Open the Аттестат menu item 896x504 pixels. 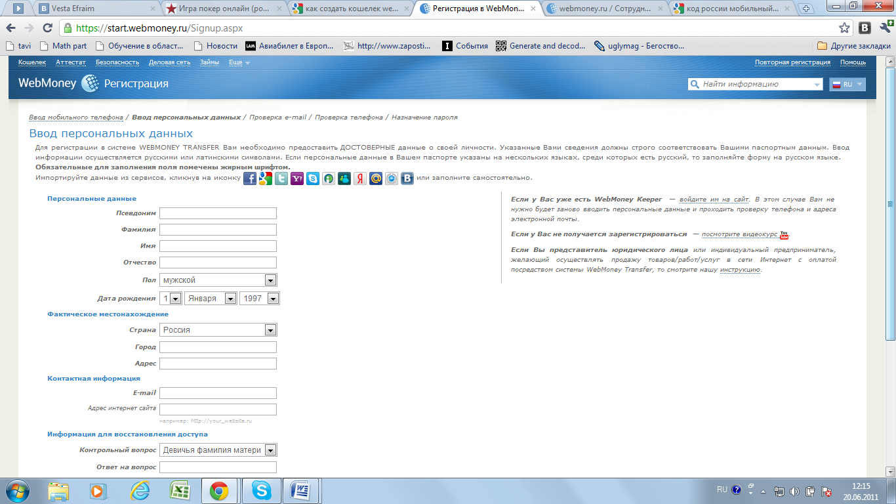pyautogui.click(x=71, y=62)
